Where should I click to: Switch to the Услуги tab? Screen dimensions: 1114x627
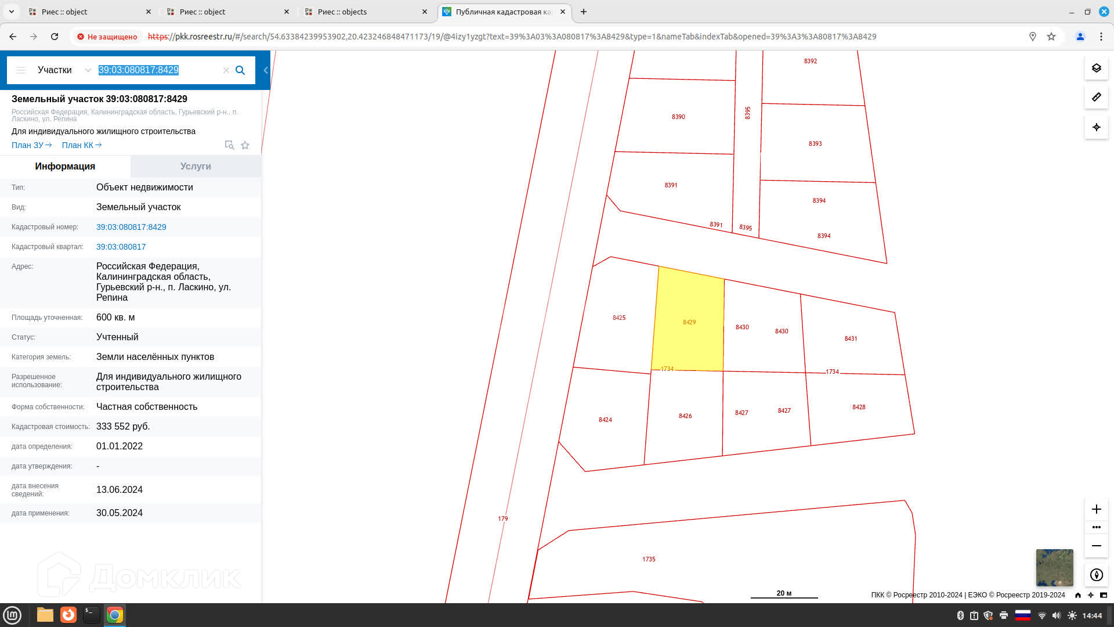196,166
